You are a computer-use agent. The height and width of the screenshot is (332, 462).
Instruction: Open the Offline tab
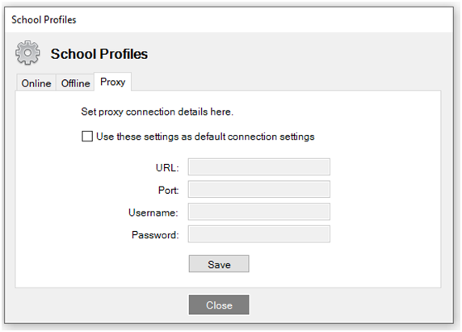(x=75, y=83)
